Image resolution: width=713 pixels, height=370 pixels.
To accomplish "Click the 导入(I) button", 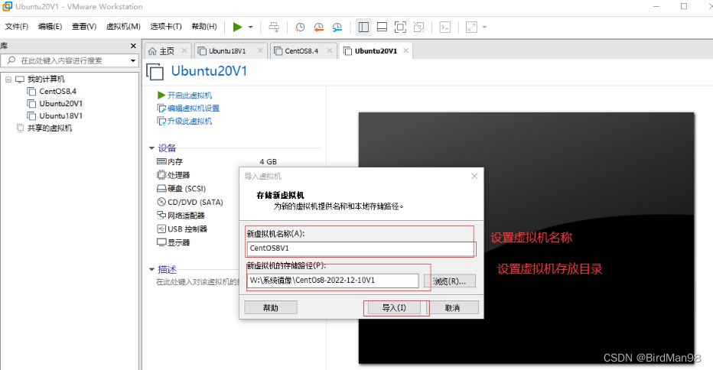I will pyautogui.click(x=394, y=308).
